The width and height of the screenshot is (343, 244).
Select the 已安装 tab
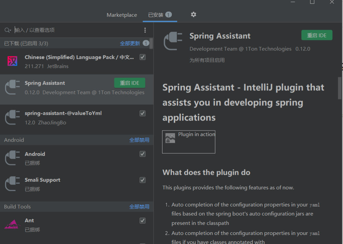(160, 15)
